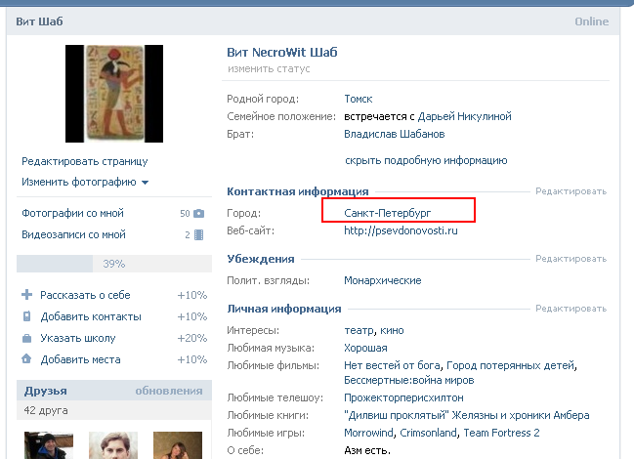This screenshot has height=459, width=634.
Task: Edit Контактная информация section
Action: [571, 191]
